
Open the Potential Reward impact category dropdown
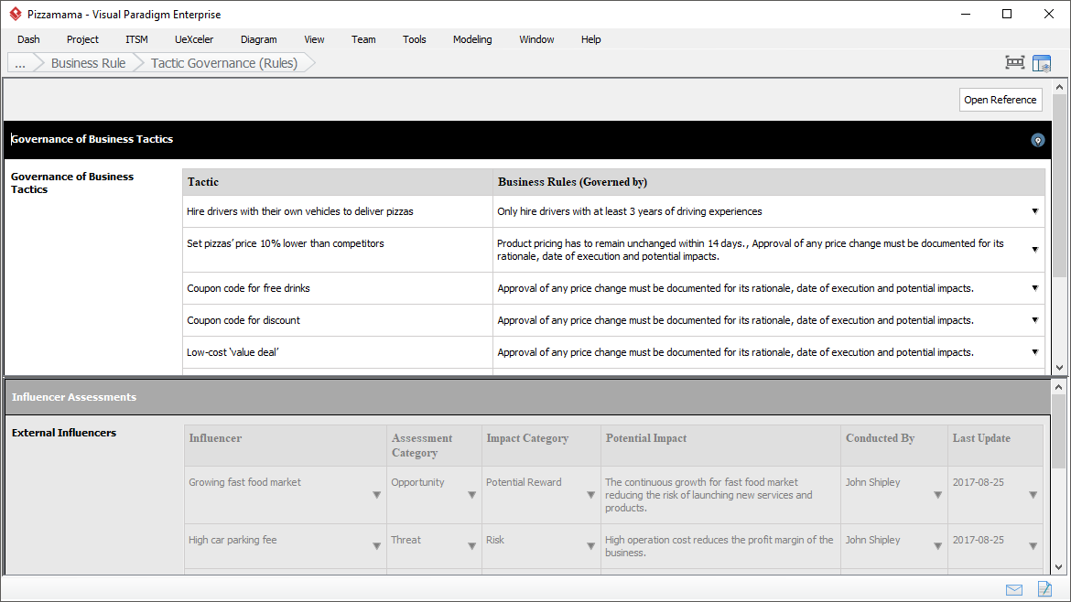click(x=590, y=495)
